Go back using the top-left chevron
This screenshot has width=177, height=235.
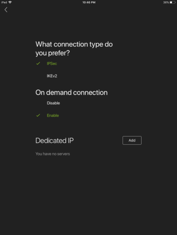tap(6, 10)
